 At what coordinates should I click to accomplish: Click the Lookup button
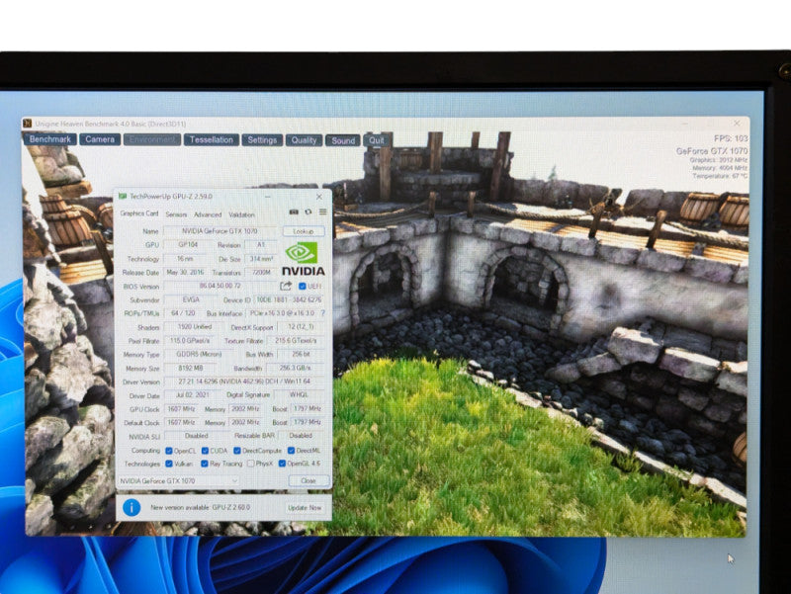(x=304, y=231)
